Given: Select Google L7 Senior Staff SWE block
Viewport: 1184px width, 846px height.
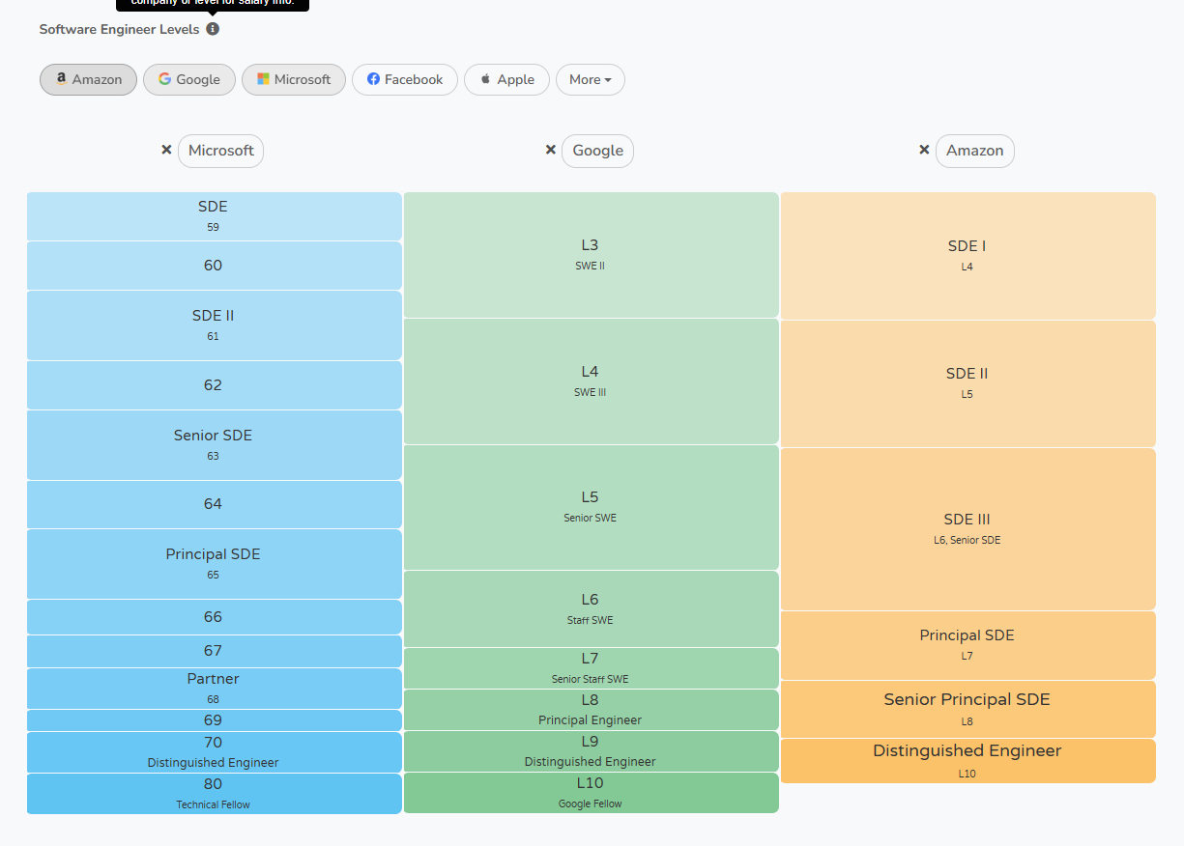Looking at the screenshot, I should pyautogui.click(x=591, y=668).
